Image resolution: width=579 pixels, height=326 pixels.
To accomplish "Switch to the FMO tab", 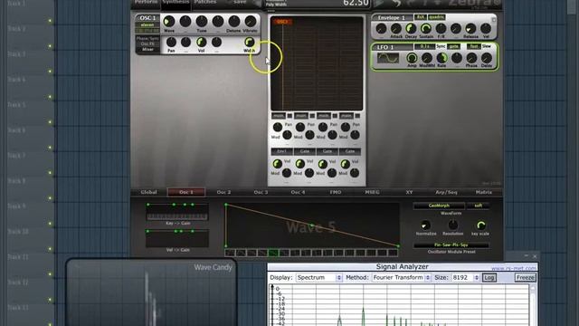I will 336,192.
